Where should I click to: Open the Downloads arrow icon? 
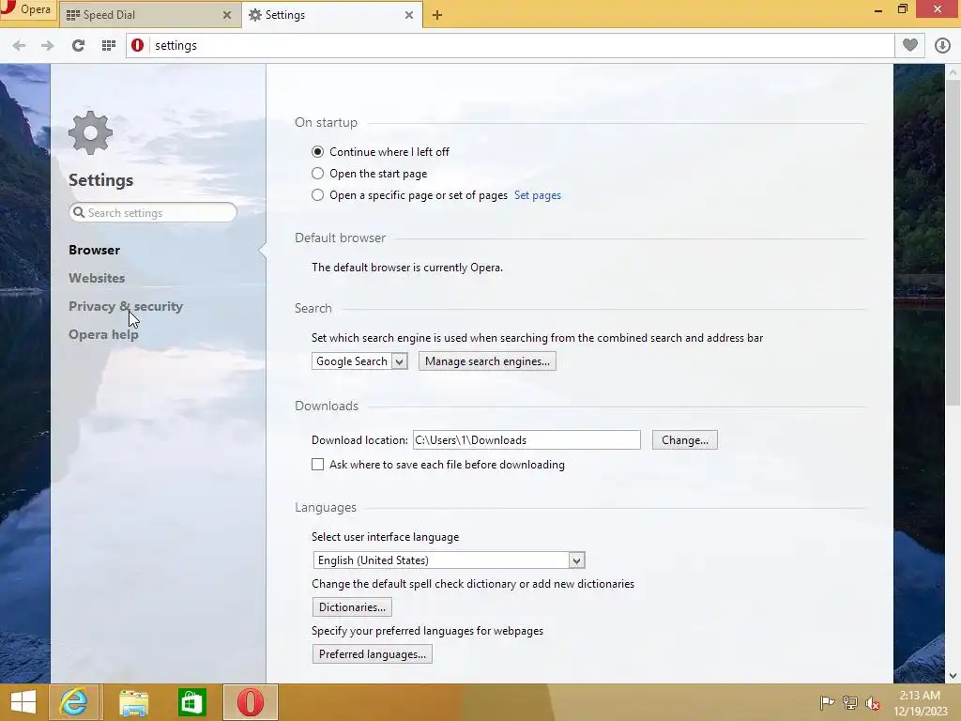click(x=942, y=45)
